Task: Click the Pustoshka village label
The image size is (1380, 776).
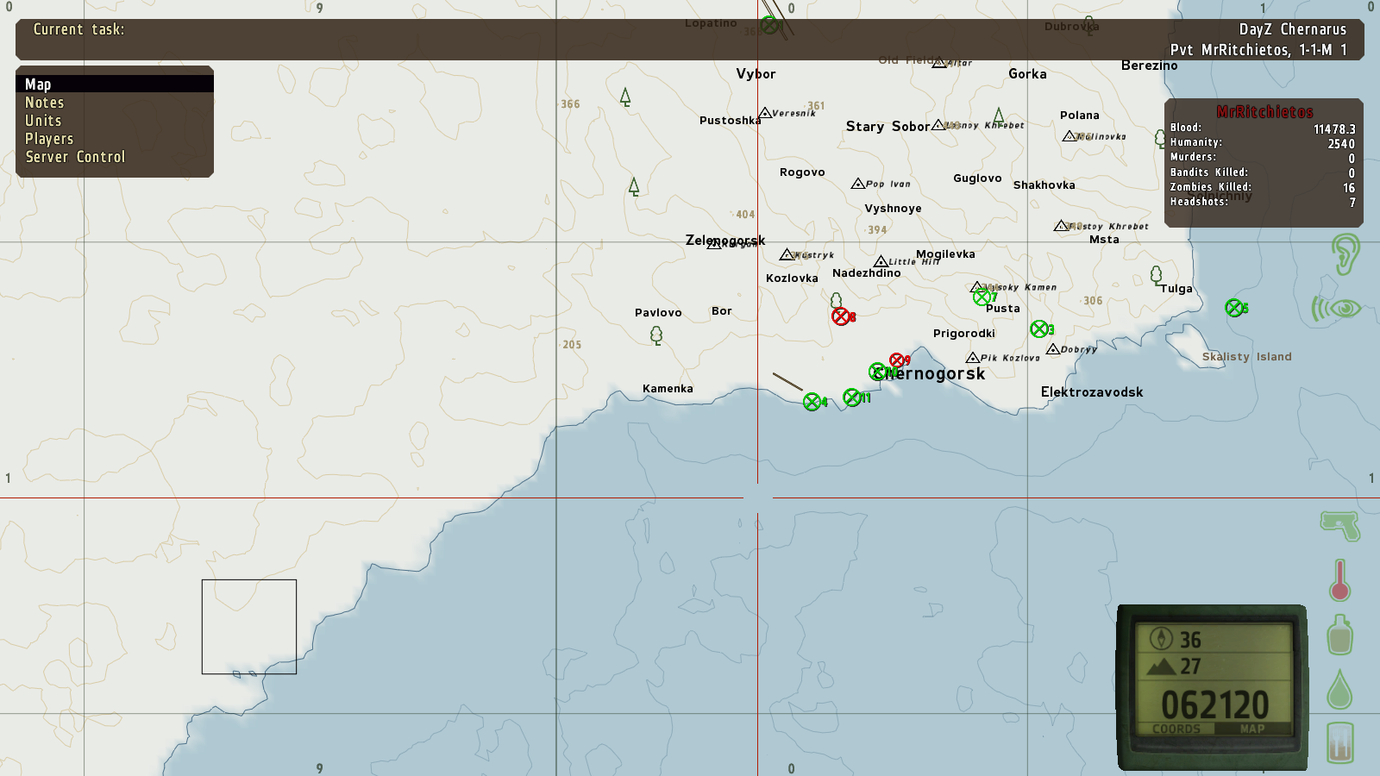Action: (x=731, y=120)
